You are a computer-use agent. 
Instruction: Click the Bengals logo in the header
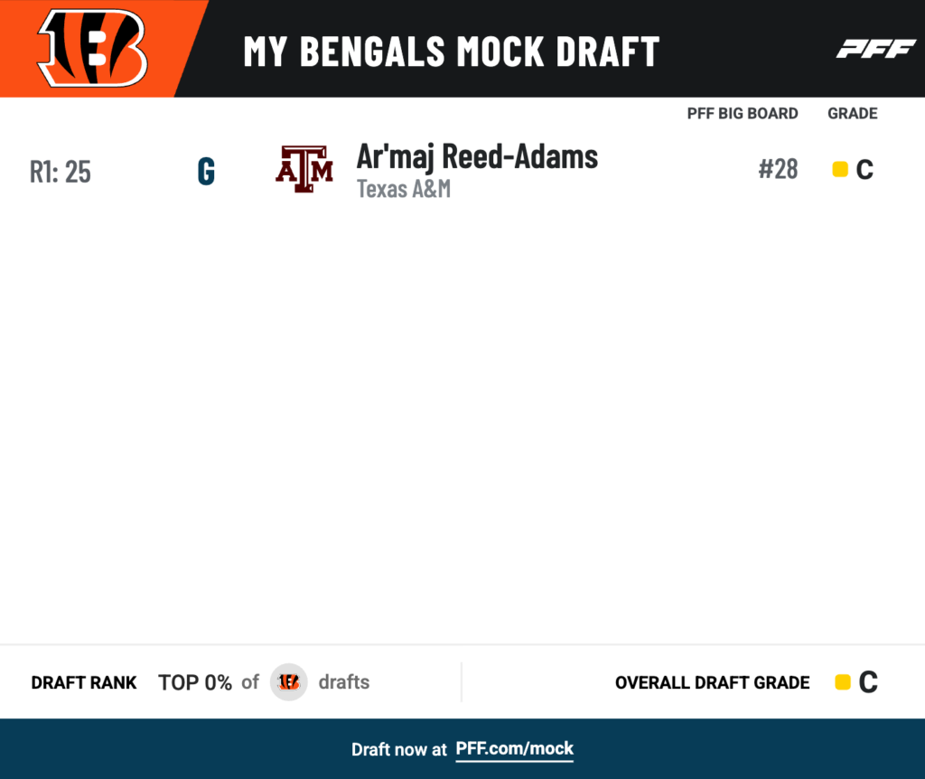click(x=93, y=48)
